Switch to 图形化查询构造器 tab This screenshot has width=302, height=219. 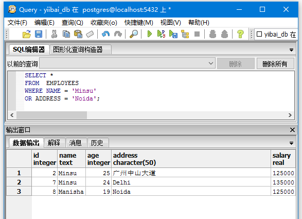[x=78, y=49]
